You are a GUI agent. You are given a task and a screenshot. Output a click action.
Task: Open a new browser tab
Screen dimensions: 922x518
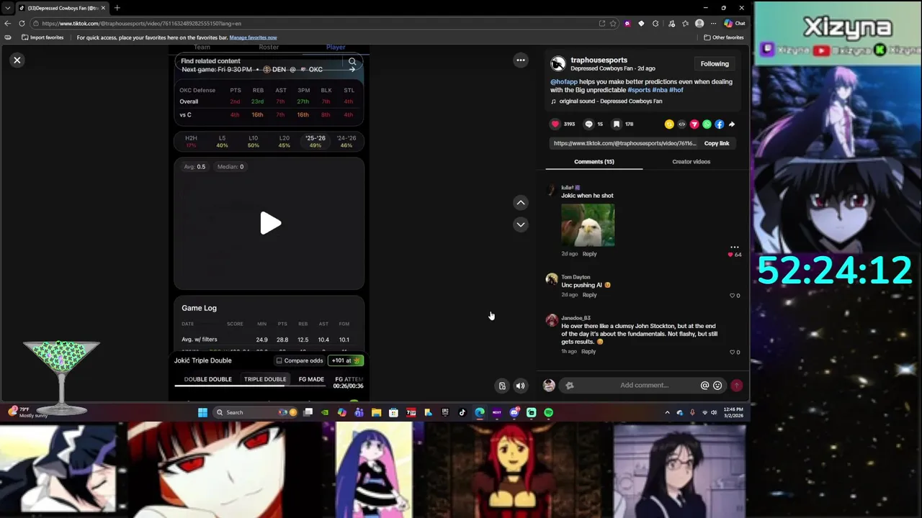click(117, 8)
